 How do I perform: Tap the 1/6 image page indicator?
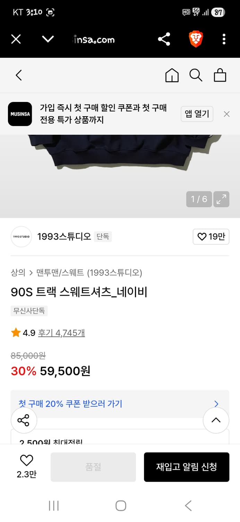[x=199, y=199]
